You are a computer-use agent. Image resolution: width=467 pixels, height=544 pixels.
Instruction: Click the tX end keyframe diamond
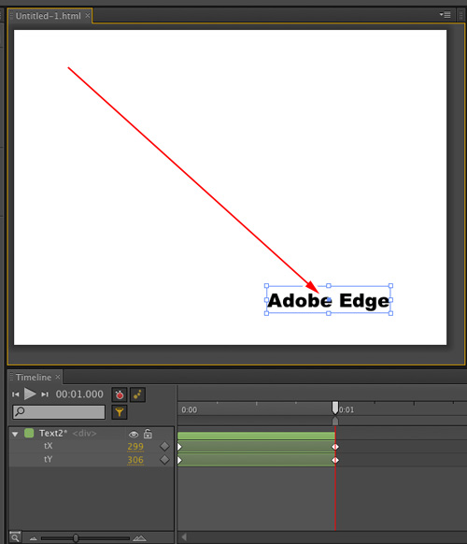pyautogui.click(x=335, y=447)
